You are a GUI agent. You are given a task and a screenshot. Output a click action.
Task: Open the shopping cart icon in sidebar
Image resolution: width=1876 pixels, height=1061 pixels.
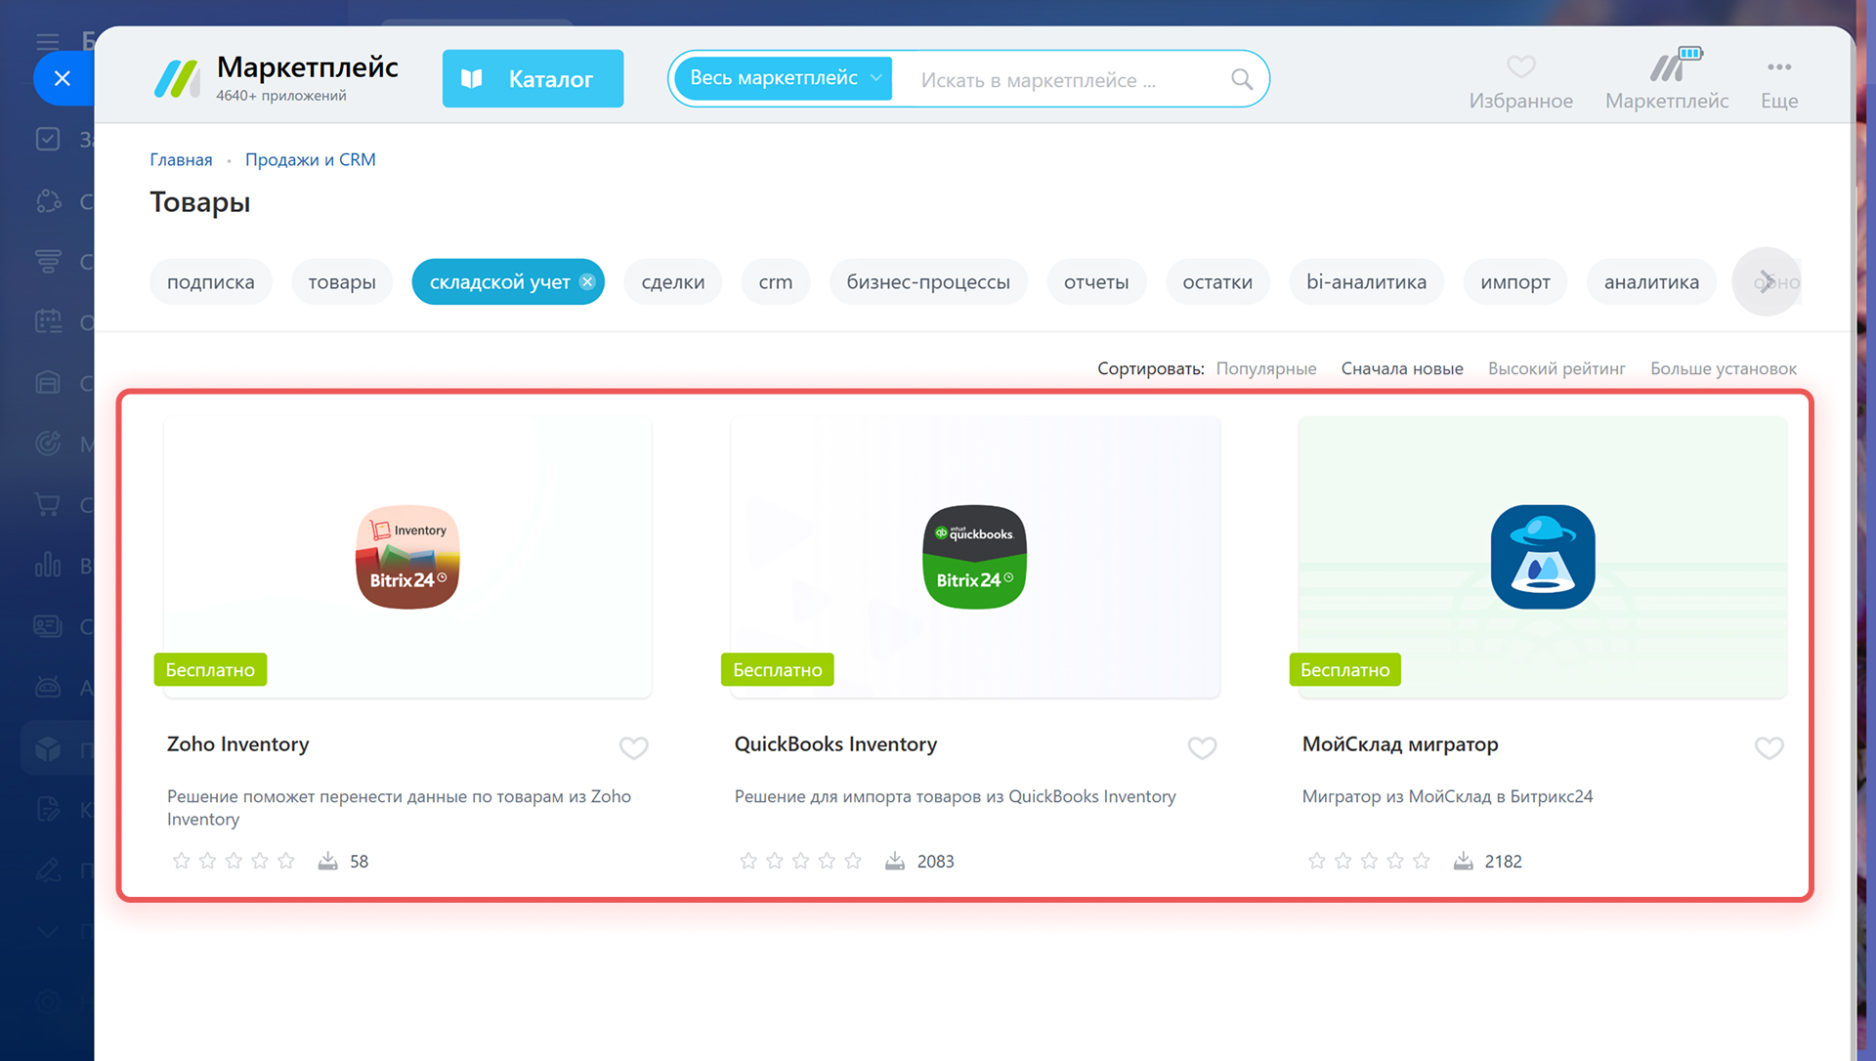tap(47, 504)
